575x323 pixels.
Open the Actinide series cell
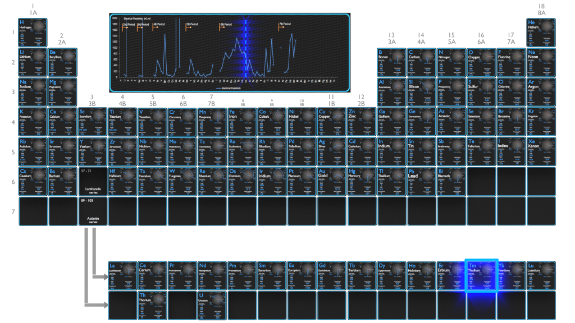[92, 211]
